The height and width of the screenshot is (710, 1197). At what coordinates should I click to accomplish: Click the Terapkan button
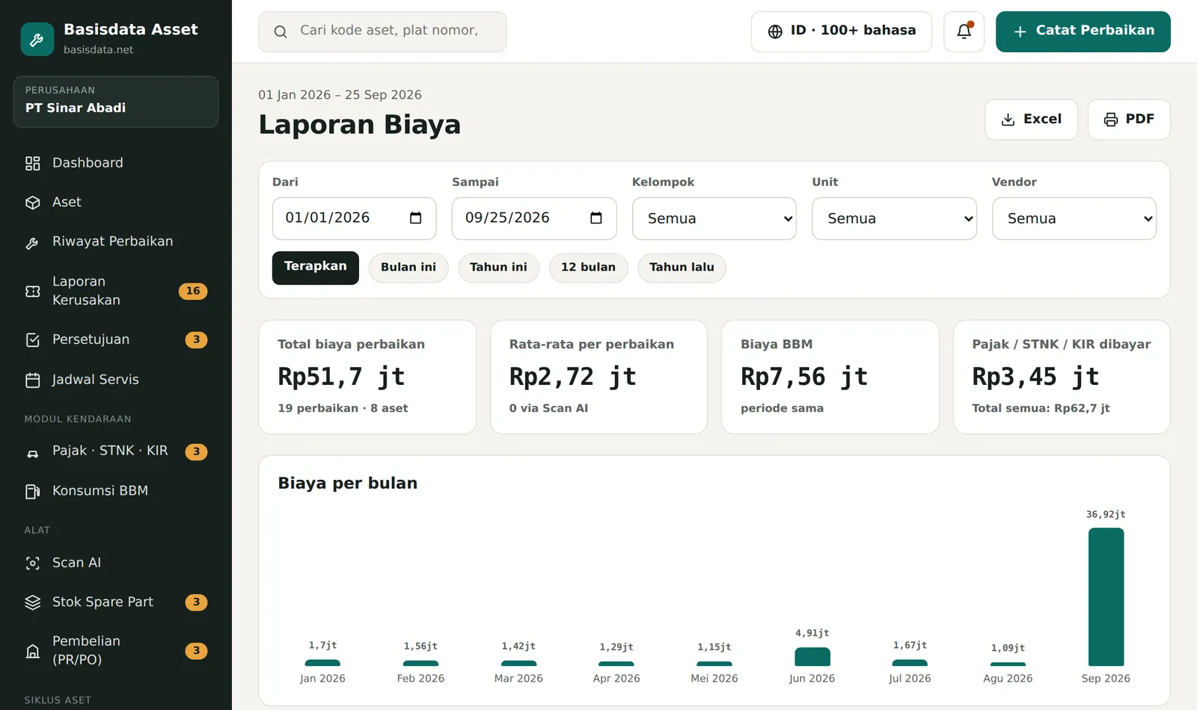coord(315,268)
